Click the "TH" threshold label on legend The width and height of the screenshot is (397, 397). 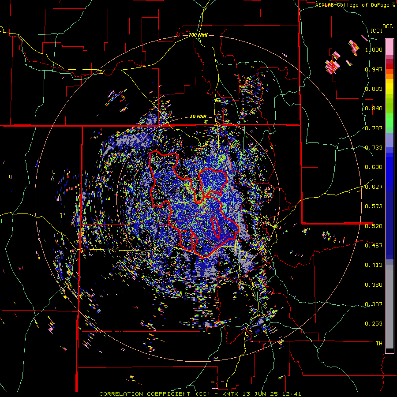(379, 344)
